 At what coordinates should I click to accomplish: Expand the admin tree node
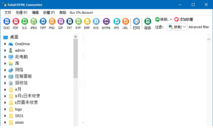[5, 51]
